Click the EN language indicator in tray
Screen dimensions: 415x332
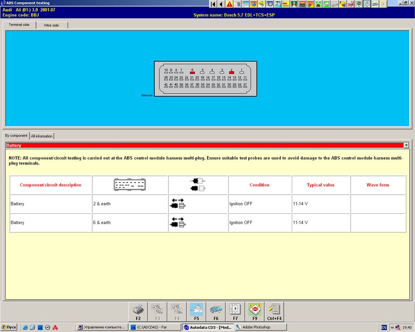[x=384, y=327]
